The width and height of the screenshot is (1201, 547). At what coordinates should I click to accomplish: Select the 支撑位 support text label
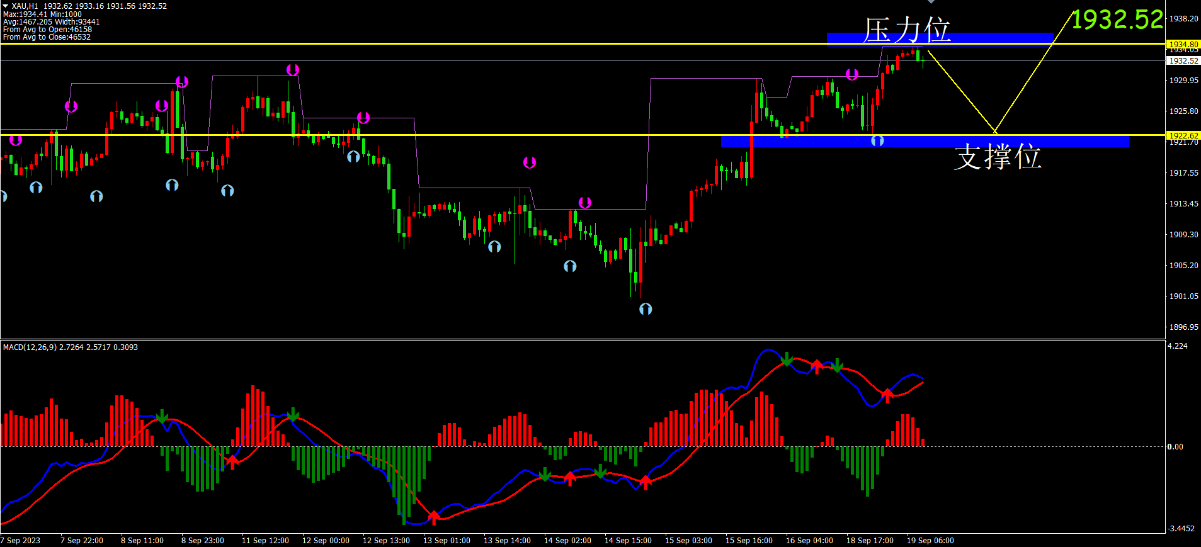998,157
